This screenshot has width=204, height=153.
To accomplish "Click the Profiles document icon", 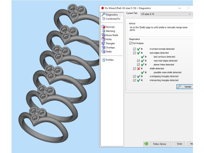I will click(104, 60).
